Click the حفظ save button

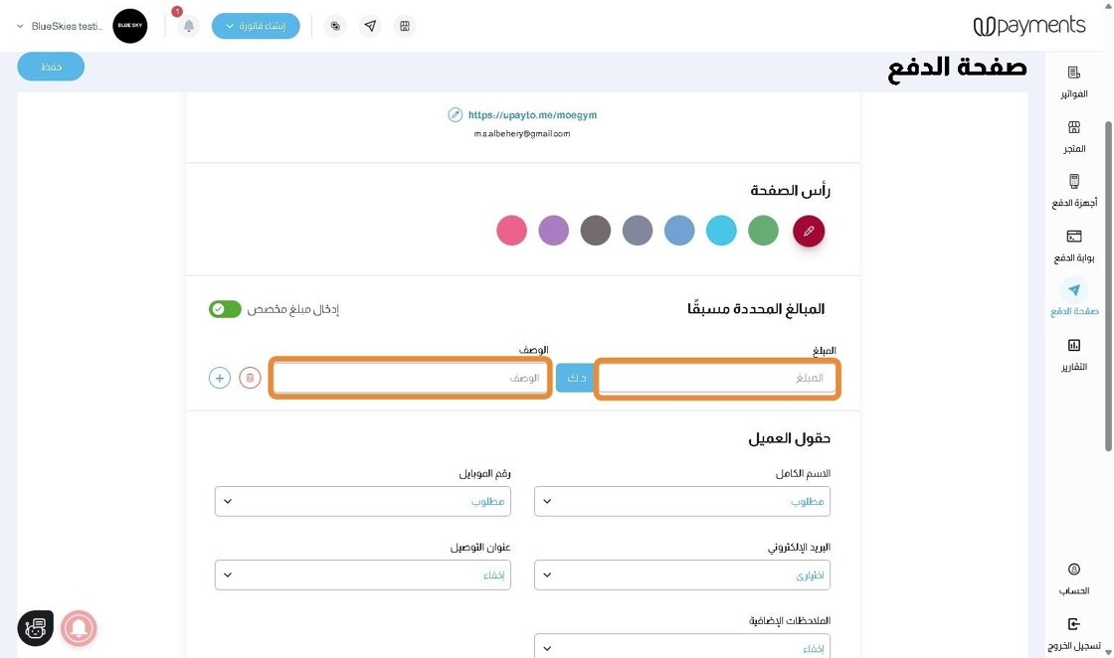(x=51, y=67)
